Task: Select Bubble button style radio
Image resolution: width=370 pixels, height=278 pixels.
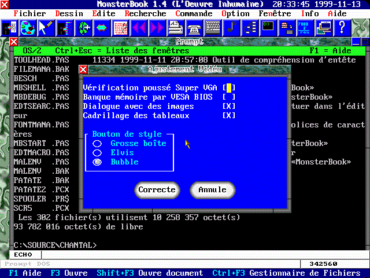Action: (x=97, y=162)
